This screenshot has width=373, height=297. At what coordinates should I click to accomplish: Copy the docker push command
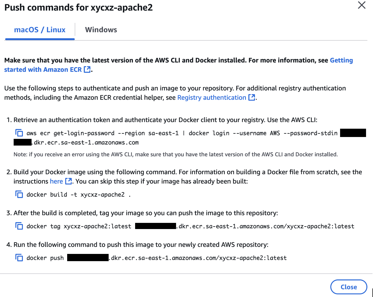pyautogui.click(x=19, y=258)
